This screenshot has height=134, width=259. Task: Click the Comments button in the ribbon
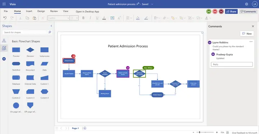pos(248,11)
